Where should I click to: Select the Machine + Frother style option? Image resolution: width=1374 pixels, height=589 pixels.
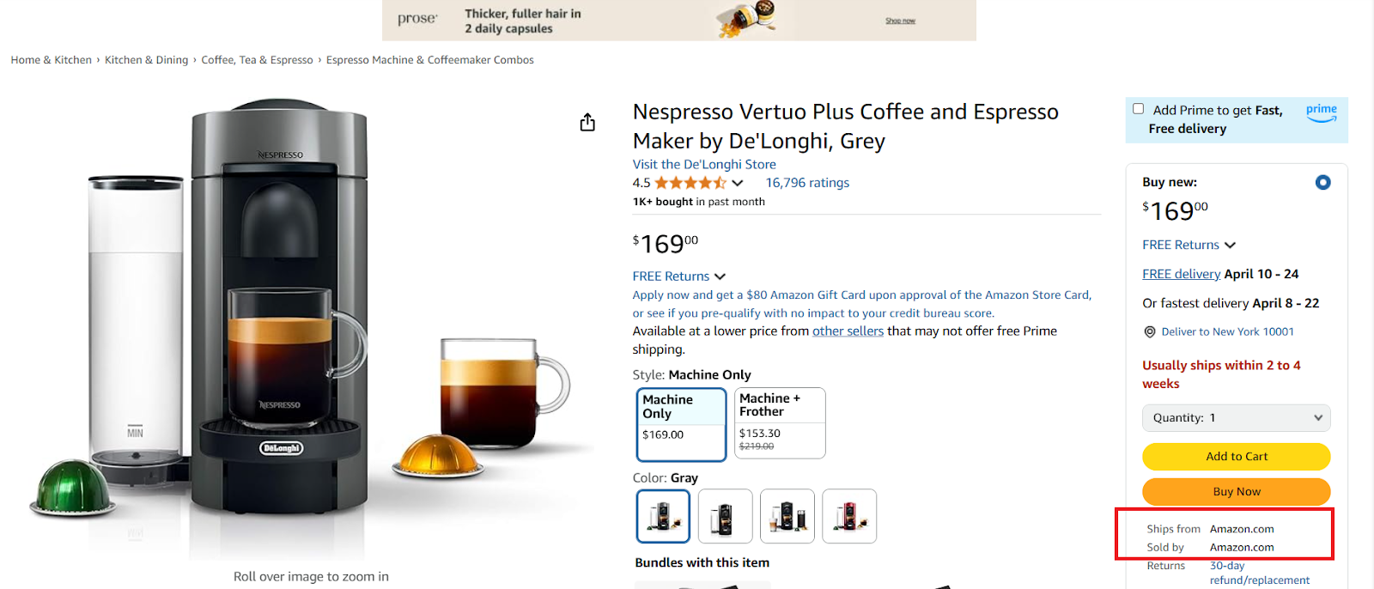pyautogui.click(x=778, y=423)
